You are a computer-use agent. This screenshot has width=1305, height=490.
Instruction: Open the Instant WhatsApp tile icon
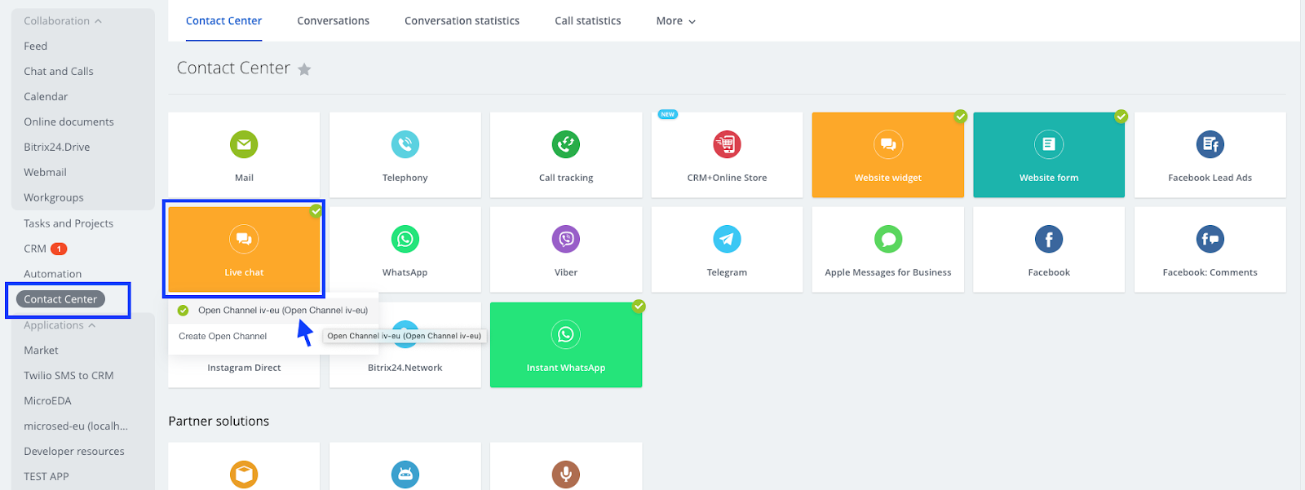(x=566, y=334)
